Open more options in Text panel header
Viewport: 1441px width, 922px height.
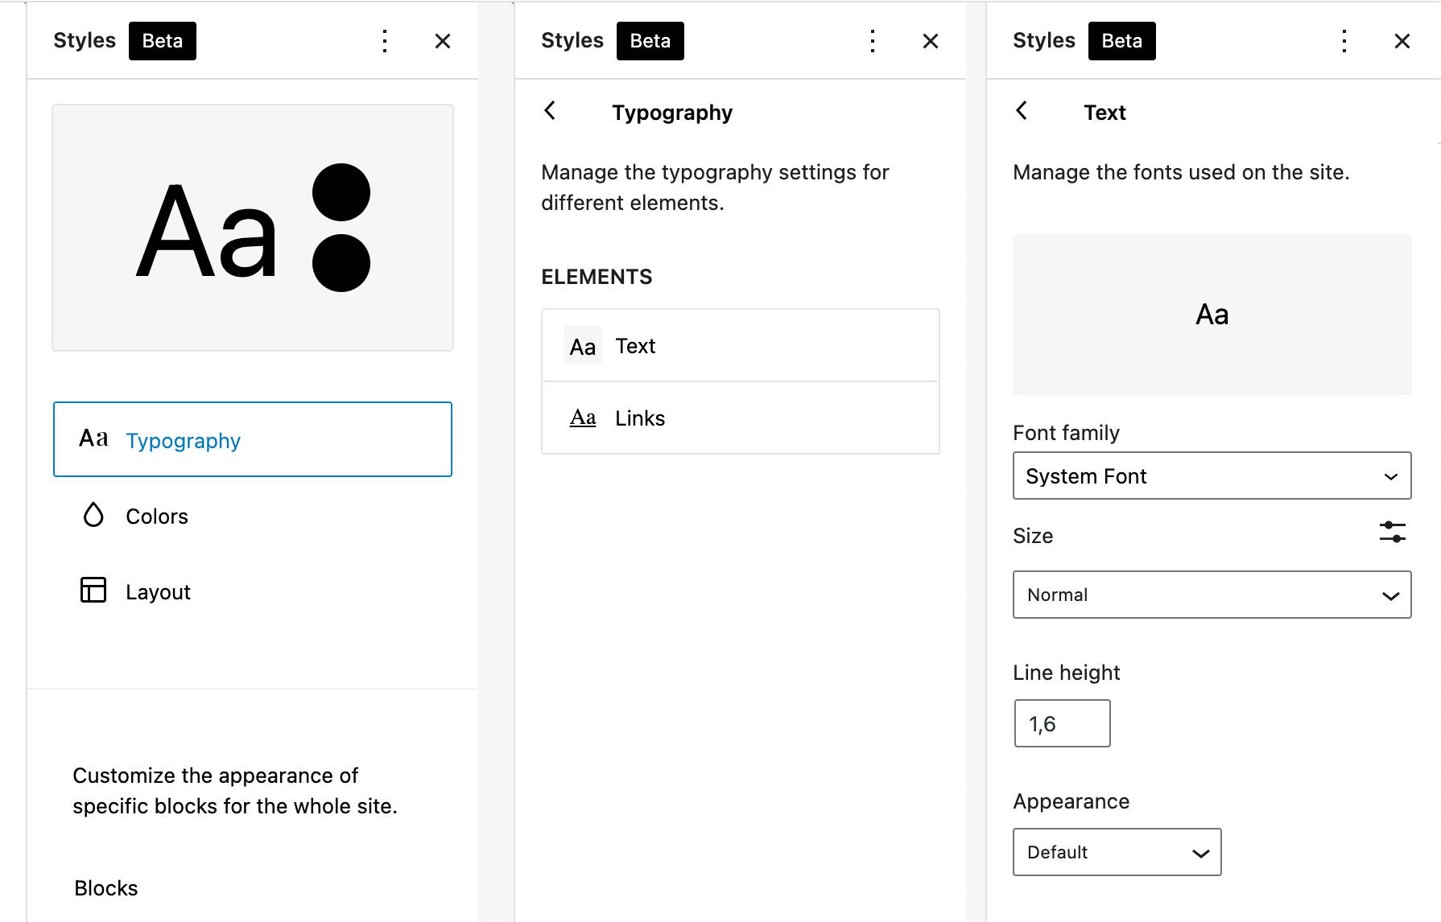tap(1344, 41)
